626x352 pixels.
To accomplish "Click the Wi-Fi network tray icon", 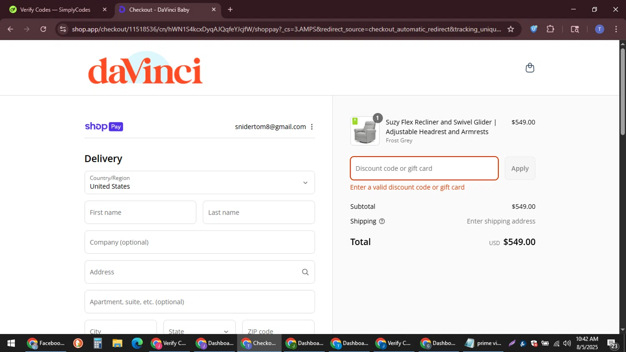I will 556,344.
